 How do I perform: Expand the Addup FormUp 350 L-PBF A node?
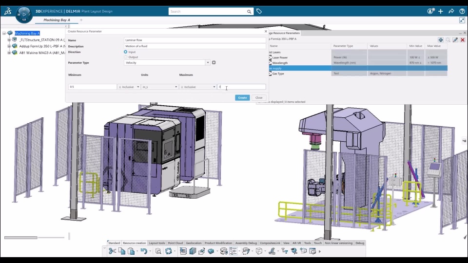point(9,46)
